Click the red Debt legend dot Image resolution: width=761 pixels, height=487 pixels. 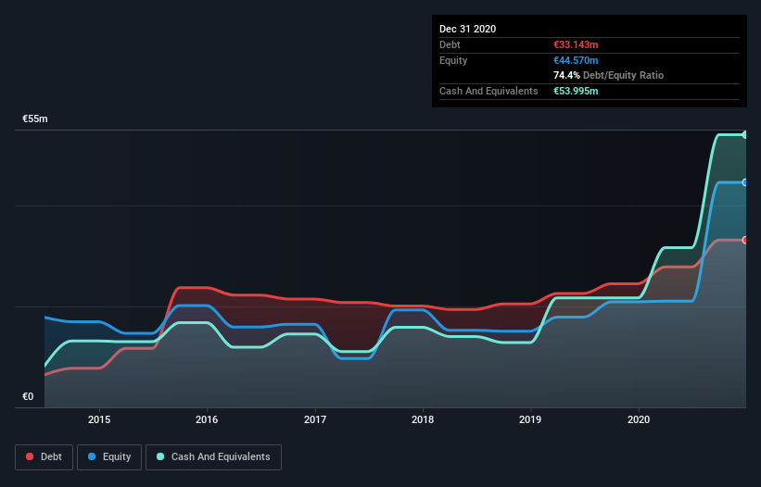point(30,456)
